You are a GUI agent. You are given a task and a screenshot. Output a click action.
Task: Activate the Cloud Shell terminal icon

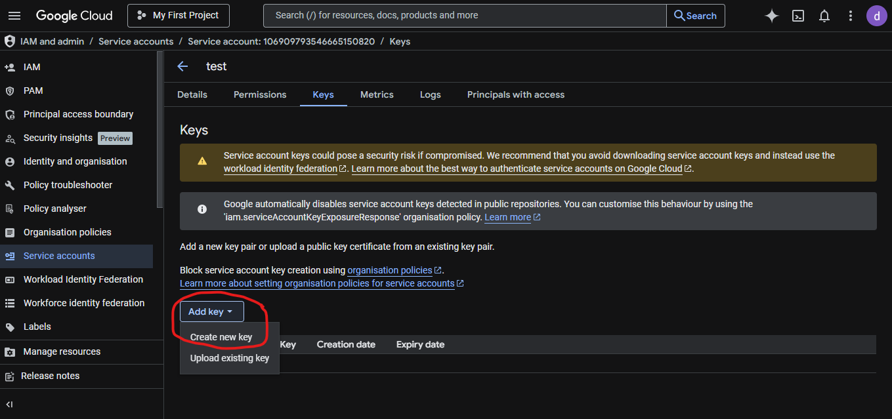point(797,15)
